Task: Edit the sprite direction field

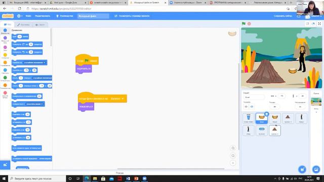Action: coord(300,107)
